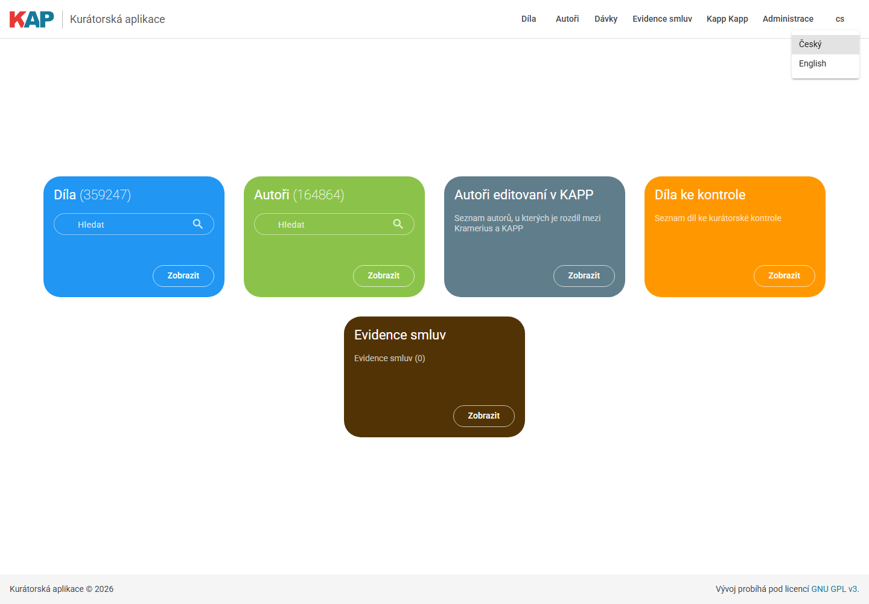Open the GNU GPL v3 license link
The width and height of the screenshot is (869, 604).
(x=835, y=589)
